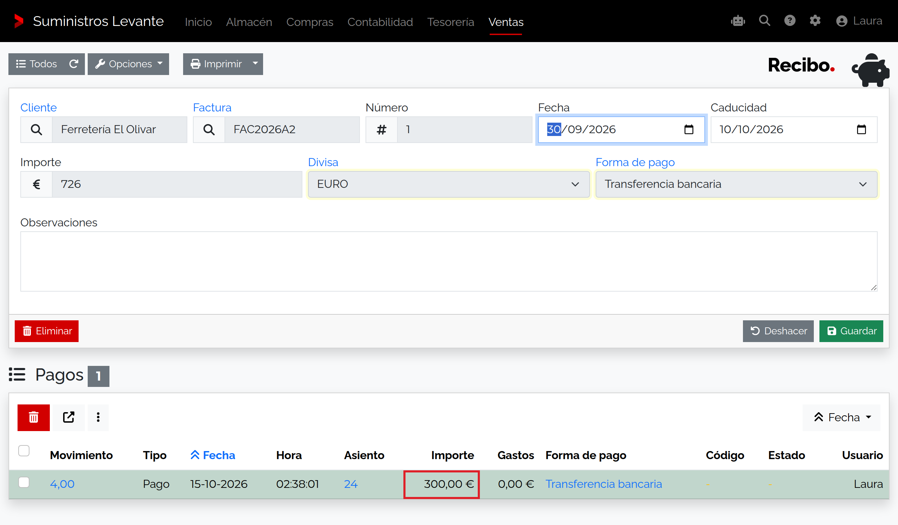898x525 pixels.
Task: Open asiento 24 link
Action: point(351,484)
